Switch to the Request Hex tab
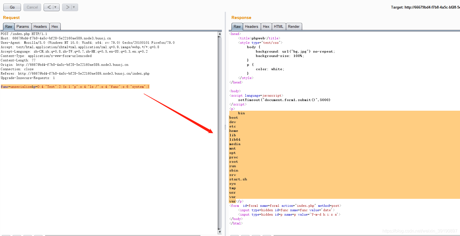 pyautogui.click(x=55, y=27)
